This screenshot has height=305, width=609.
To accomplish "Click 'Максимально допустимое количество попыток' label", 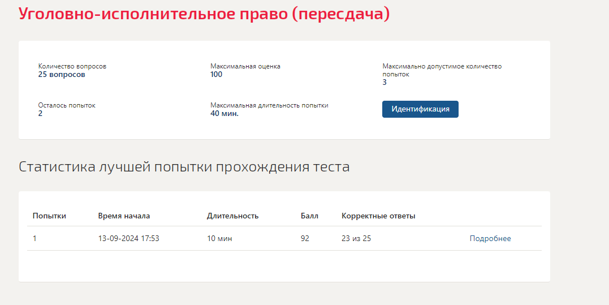I will point(442,70).
